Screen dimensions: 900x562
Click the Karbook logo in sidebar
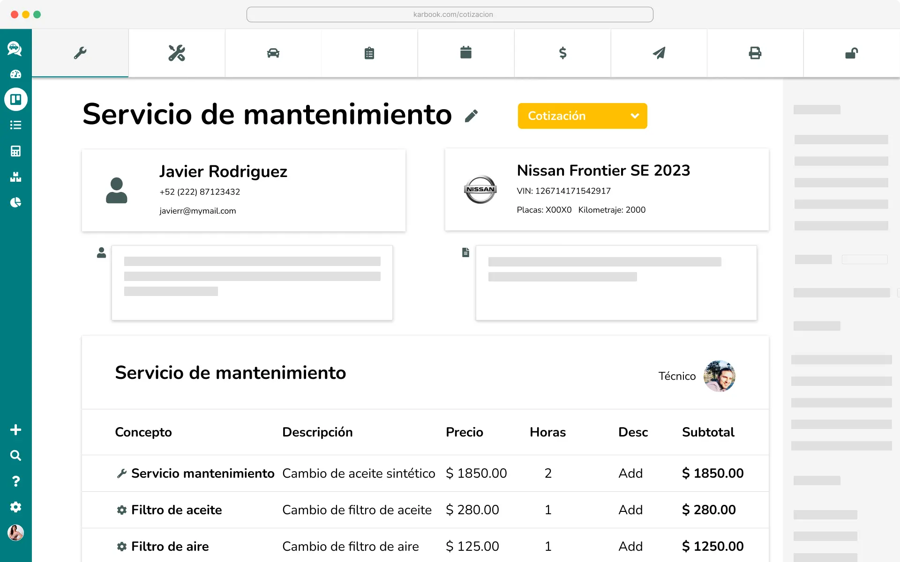(x=15, y=48)
